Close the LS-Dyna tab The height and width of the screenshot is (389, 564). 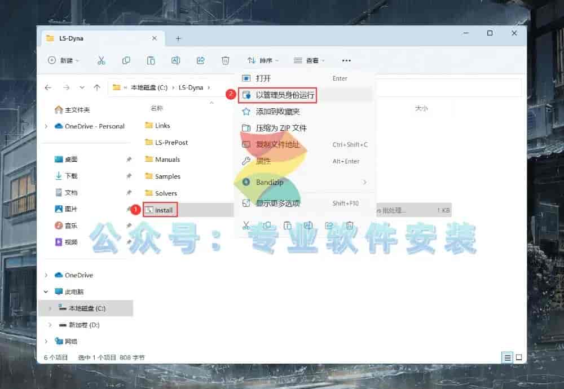(155, 38)
